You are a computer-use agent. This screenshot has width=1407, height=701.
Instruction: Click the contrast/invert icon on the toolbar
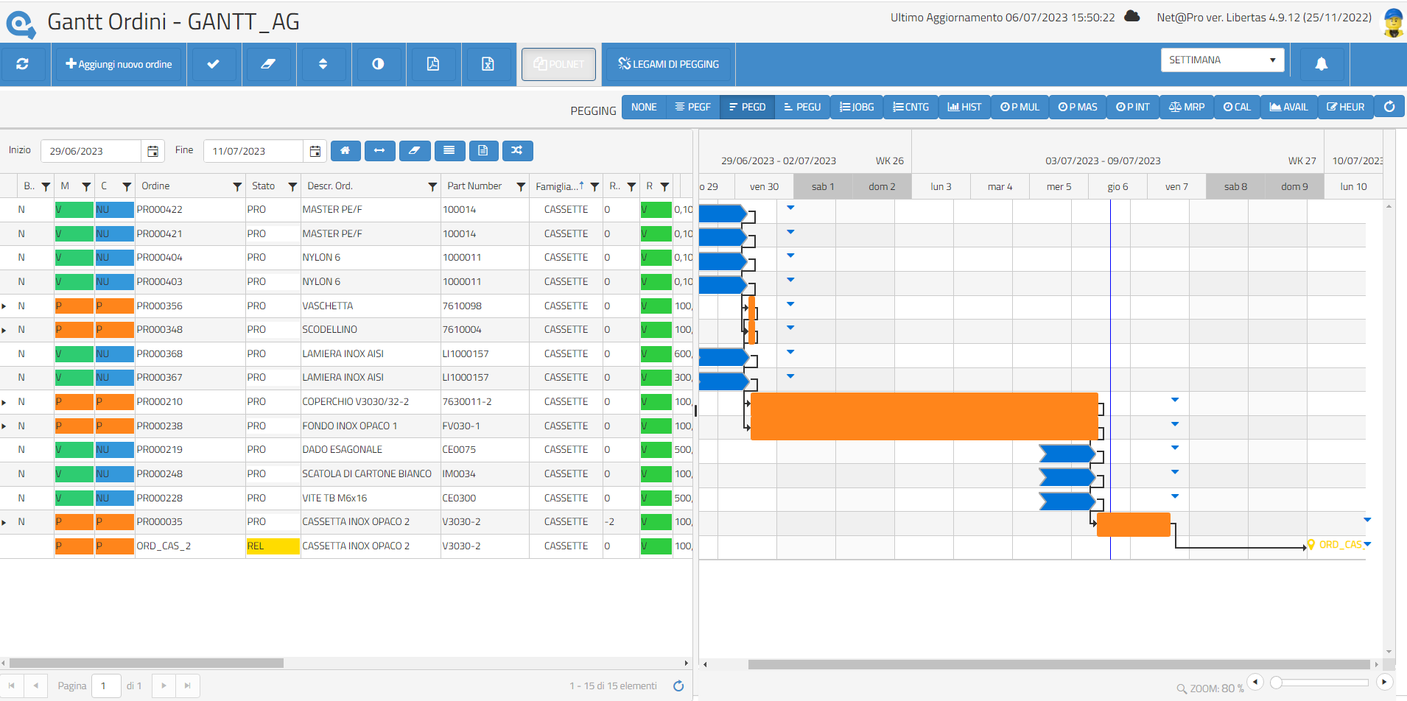point(378,64)
